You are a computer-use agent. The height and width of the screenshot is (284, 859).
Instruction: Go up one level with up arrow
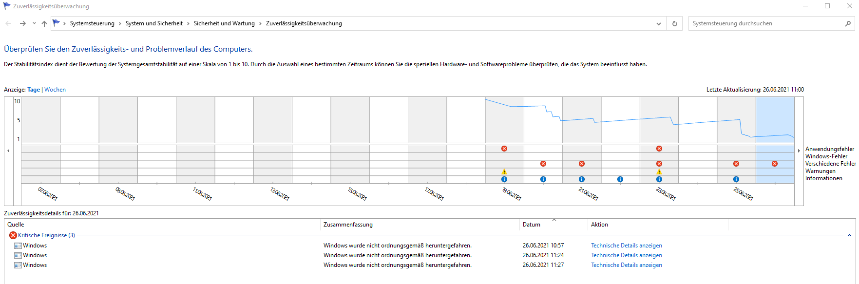coord(44,23)
